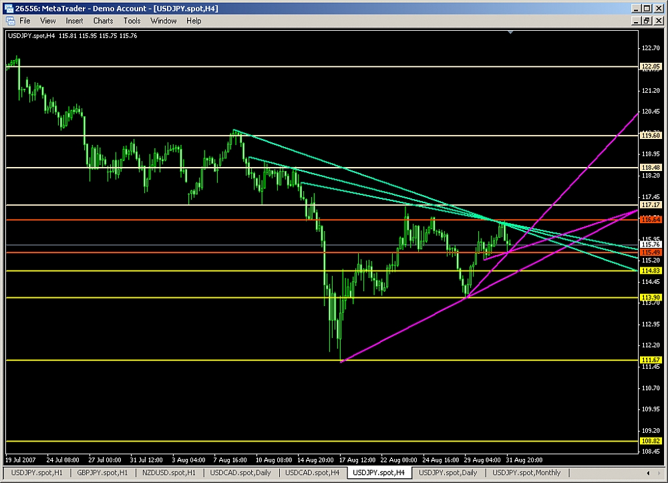The image size is (668, 483).
Task: Click the 119.60 horizontal line price label
Action: pyautogui.click(x=651, y=136)
